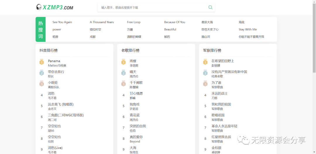Image resolution: width=316 pixels, height=154 pixels.
Task: Open song 独角戏
Action: [135, 104]
